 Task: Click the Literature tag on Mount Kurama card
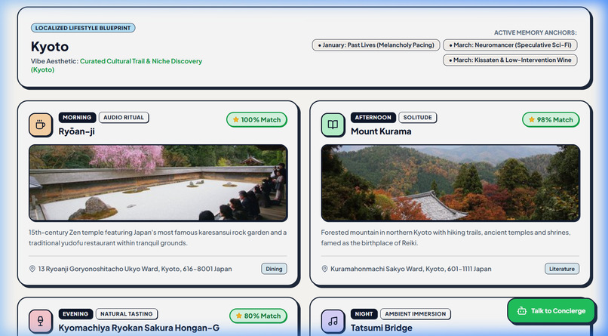[562, 269]
